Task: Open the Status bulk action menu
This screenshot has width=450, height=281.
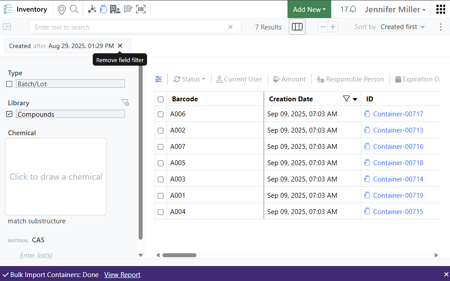Action: tap(189, 79)
